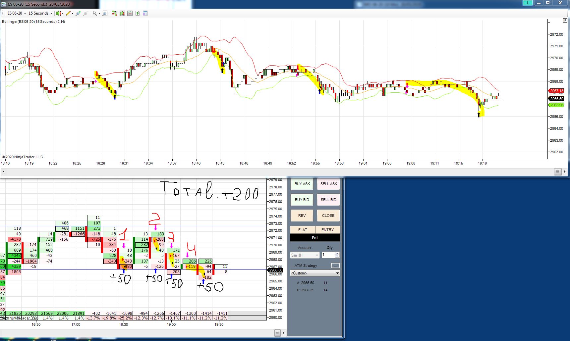The height and width of the screenshot is (341, 570).
Task: Click the teal L link button in title bar
Action: (528, 3)
